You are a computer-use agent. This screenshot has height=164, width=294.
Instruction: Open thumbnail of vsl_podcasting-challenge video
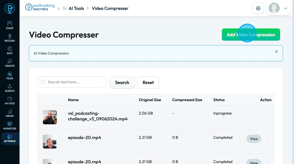coord(50,117)
